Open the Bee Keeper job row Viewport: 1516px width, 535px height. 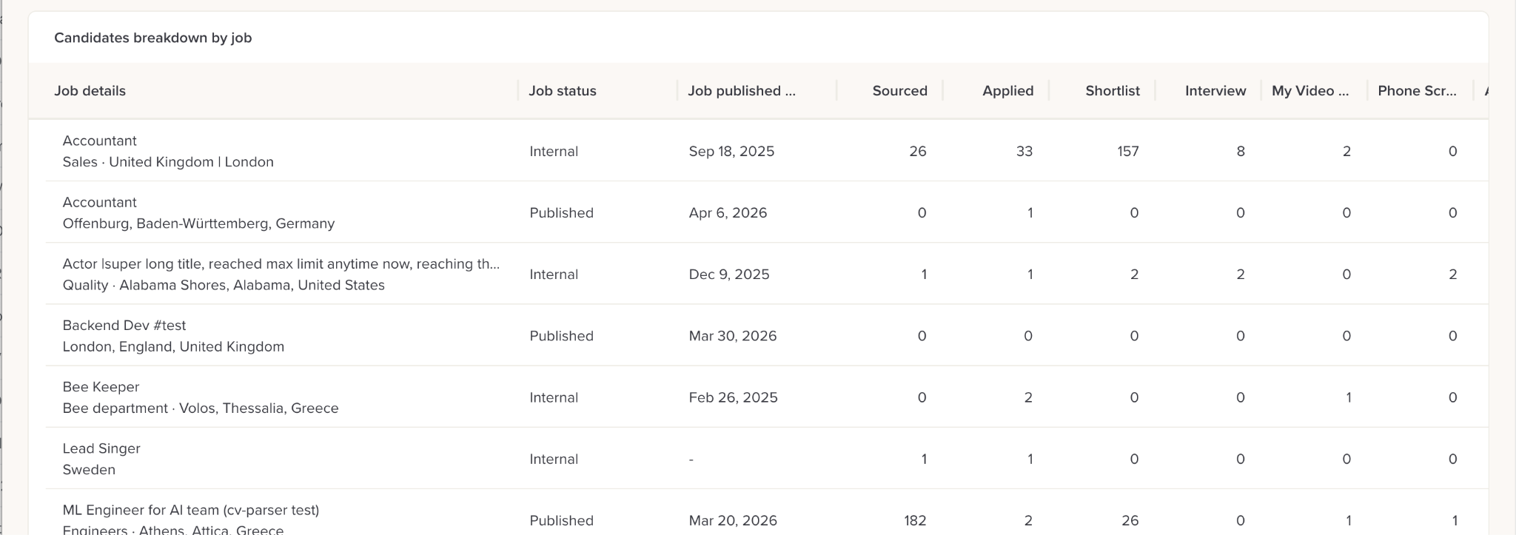(101, 387)
